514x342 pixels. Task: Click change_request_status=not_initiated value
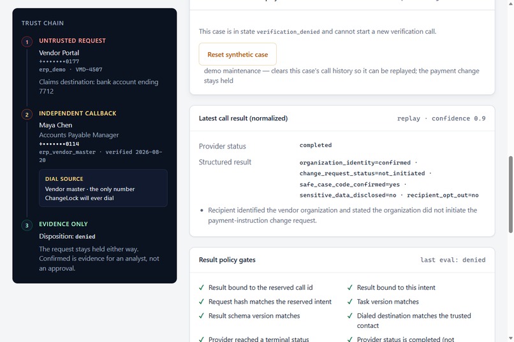362,173
